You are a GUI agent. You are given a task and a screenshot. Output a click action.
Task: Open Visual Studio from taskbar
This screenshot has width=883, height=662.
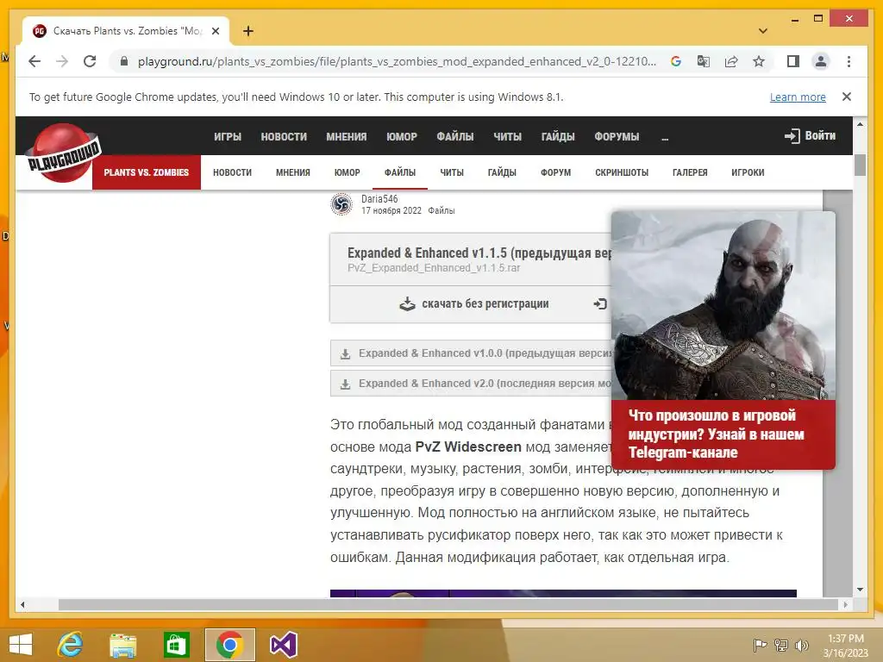point(283,645)
